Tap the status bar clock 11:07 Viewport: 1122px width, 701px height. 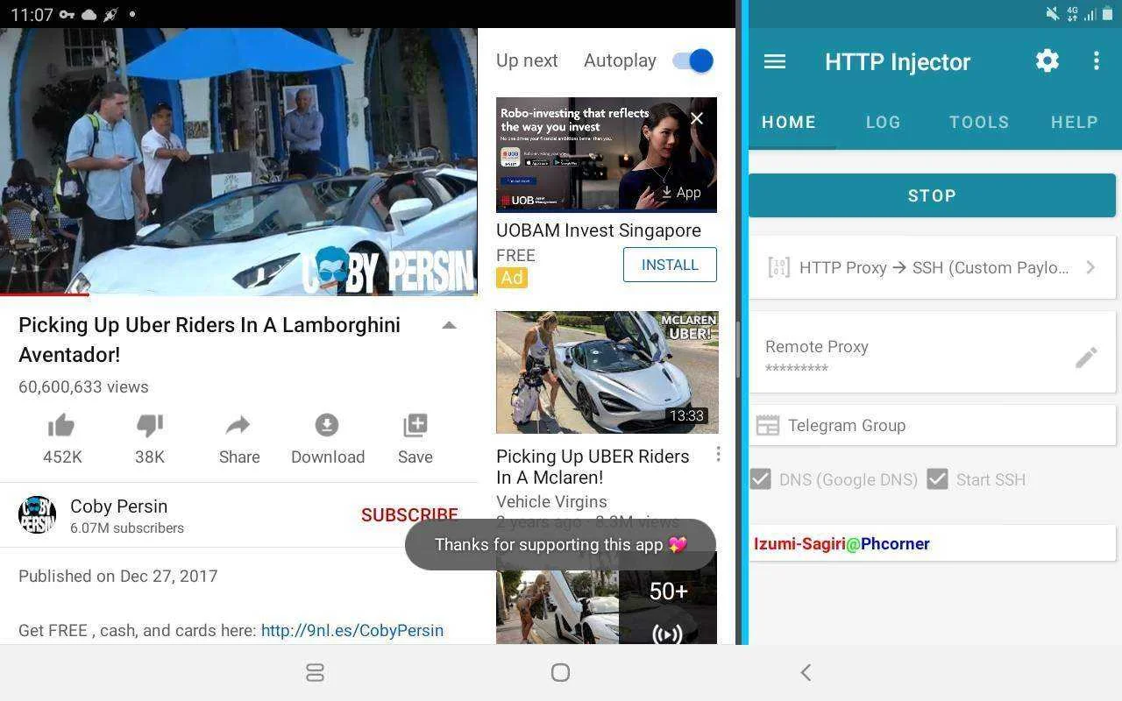coord(32,15)
